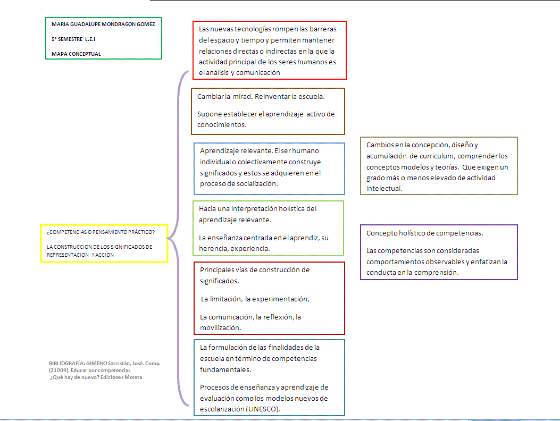Viewport: 560px width, 421px height.
Task: Select the green box with MARIA GUADALUPE MONDRAGON GOMEZ
Action: 104,38
